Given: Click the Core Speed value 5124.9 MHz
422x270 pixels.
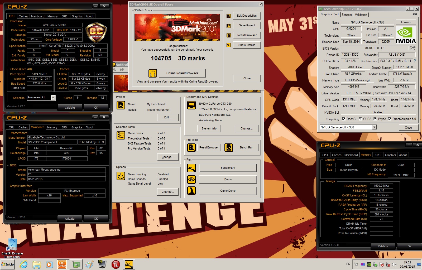Looking at the screenshot, I should point(39,74).
